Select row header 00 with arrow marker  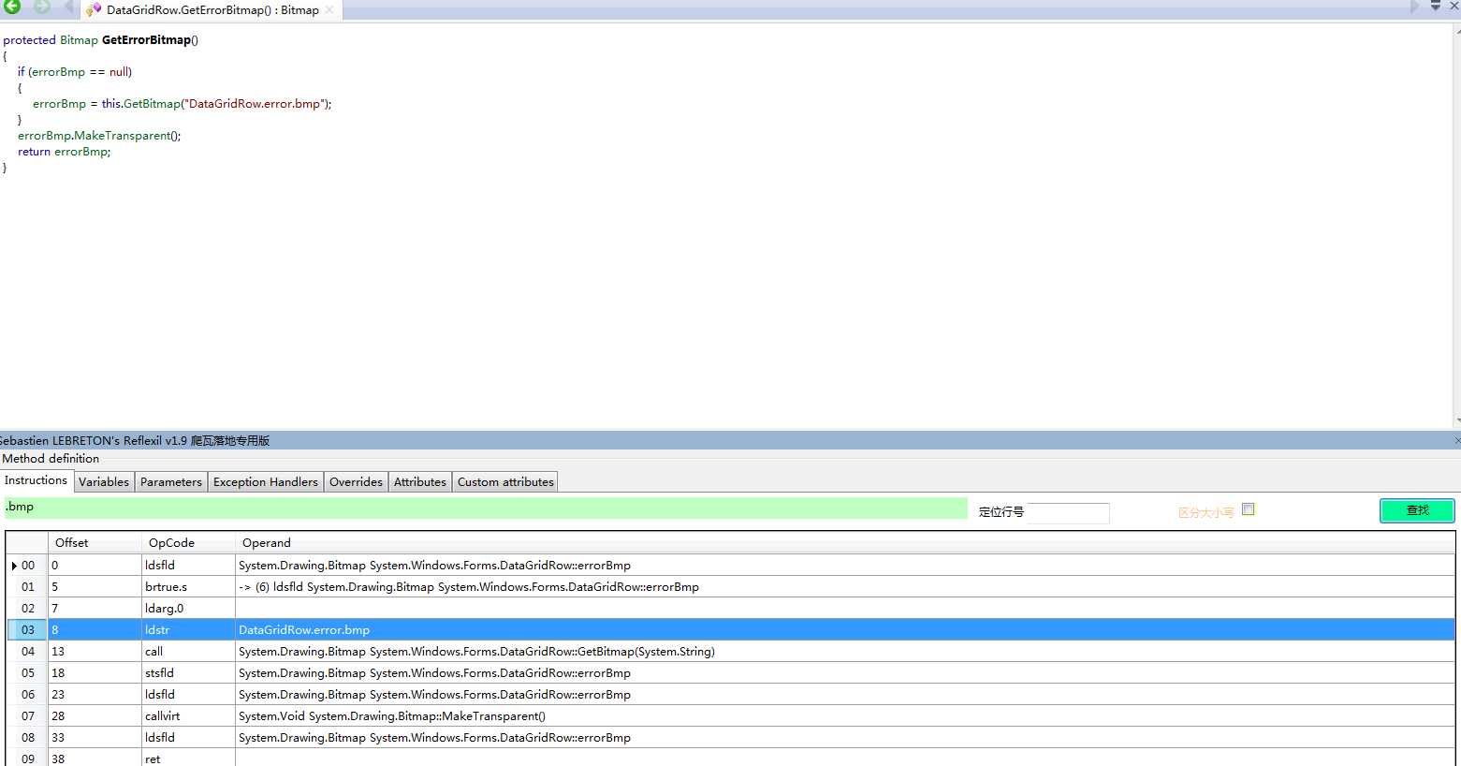(27, 566)
